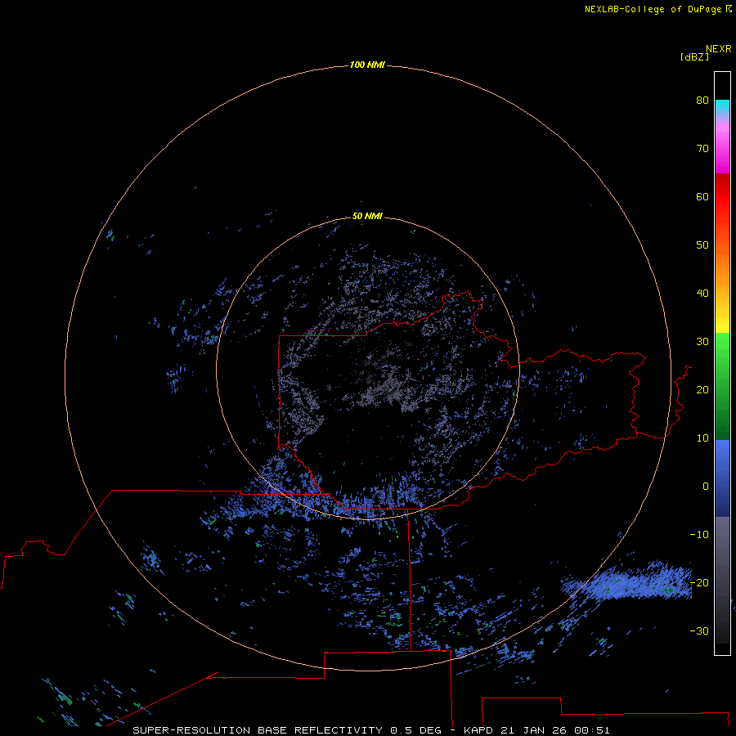Click the 100 NMI range ring label

(x=367, y=65)
